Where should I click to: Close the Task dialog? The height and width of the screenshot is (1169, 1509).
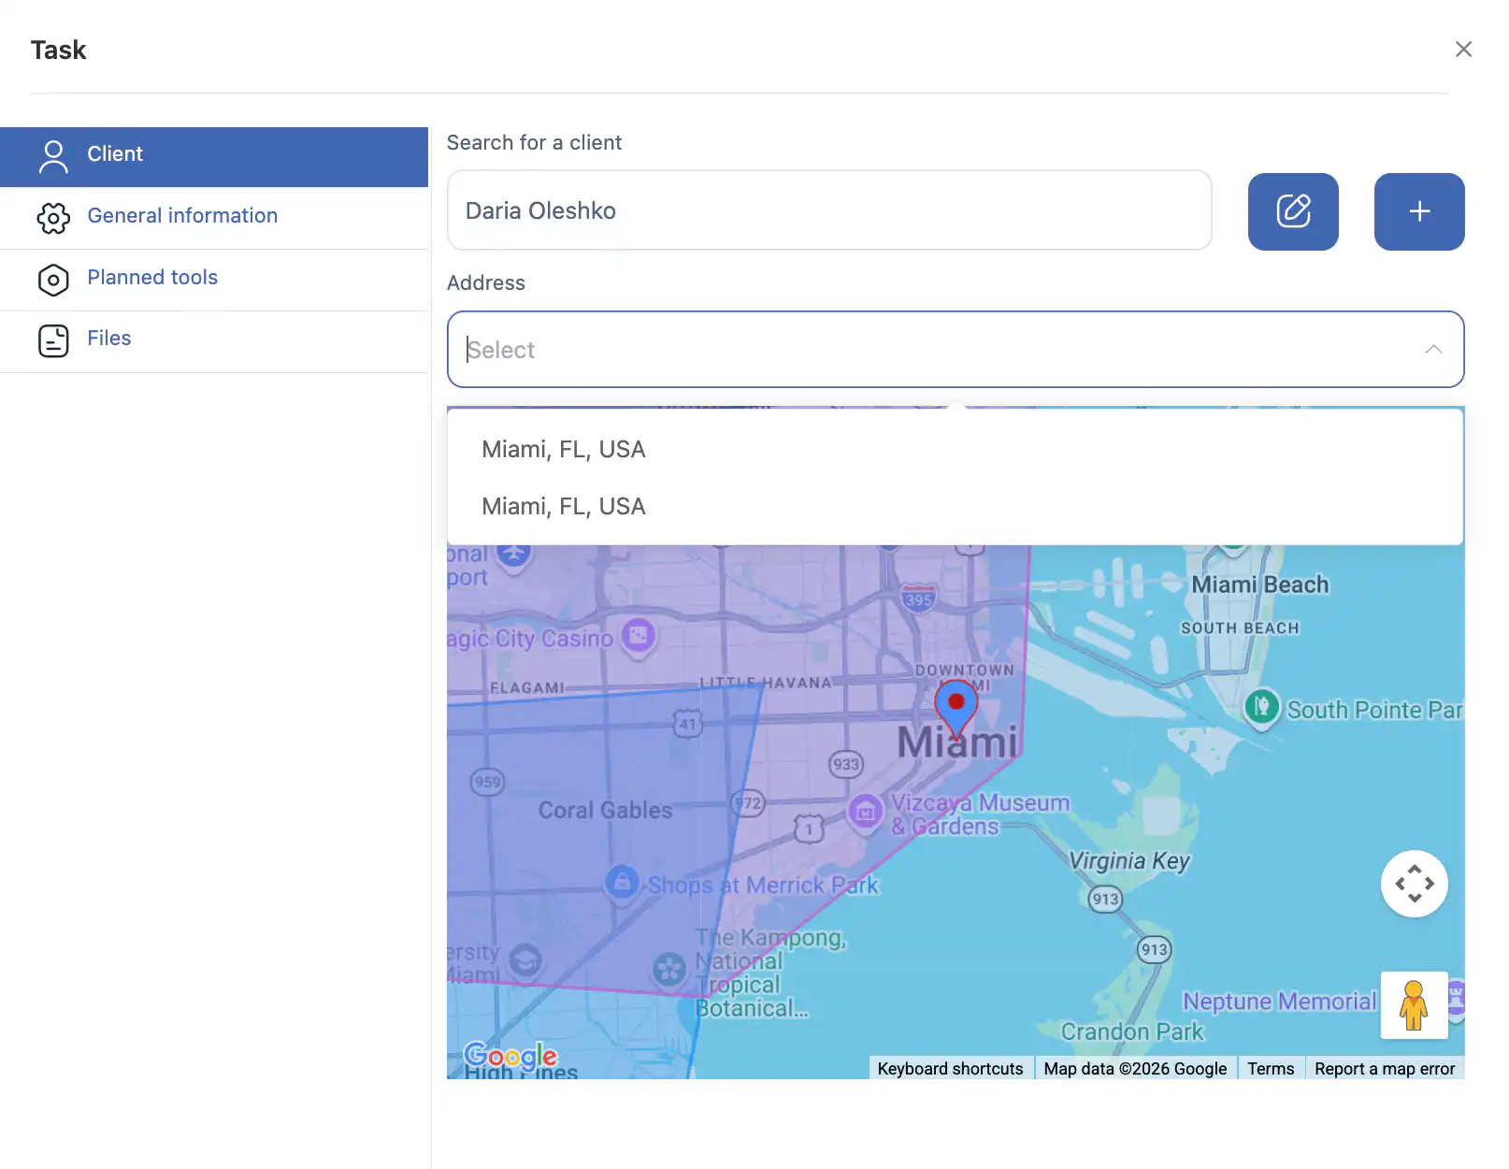point(1463,50)
